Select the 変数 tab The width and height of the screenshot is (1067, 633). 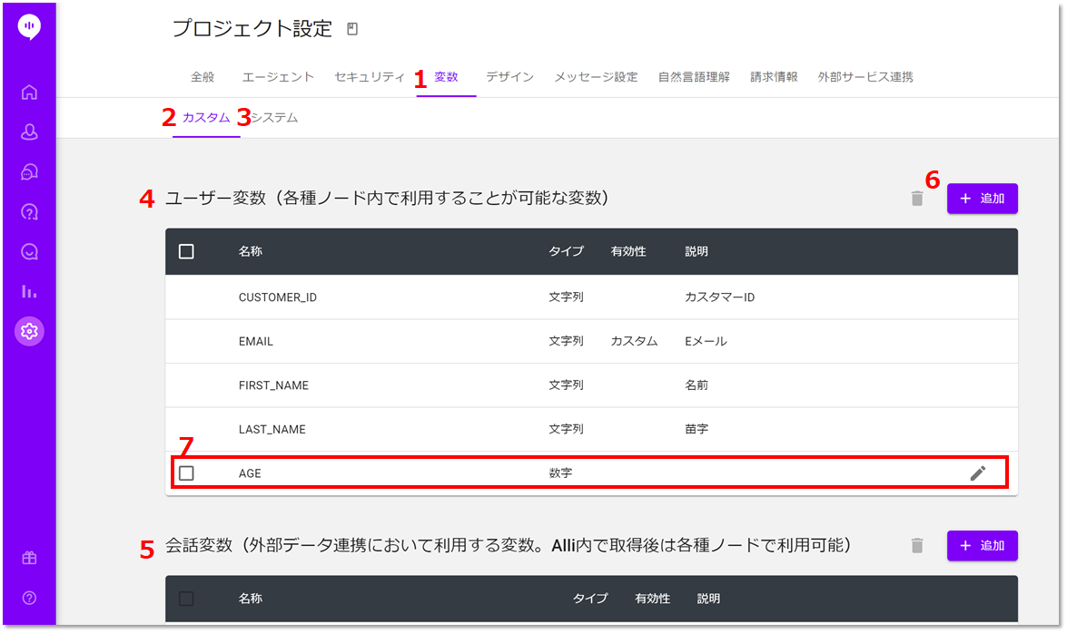[447, 77]
